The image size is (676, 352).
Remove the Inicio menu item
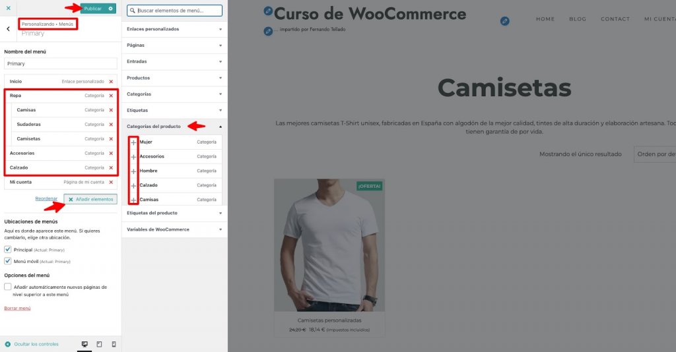(111, 81)
